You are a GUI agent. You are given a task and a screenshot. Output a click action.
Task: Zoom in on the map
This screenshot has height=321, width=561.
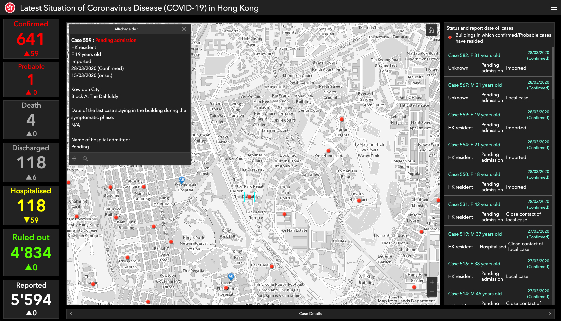pos(432,282)
